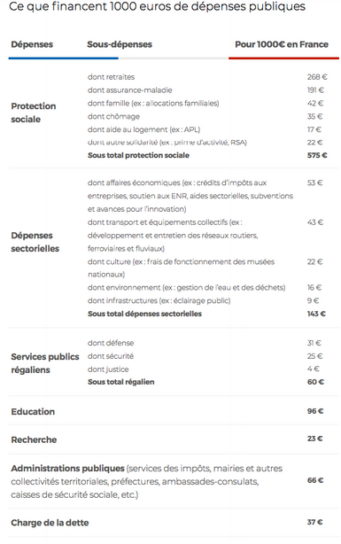Select the Services publics régaliens label
341x544 pixels.
pyautogui.click(x=45, y=363)
